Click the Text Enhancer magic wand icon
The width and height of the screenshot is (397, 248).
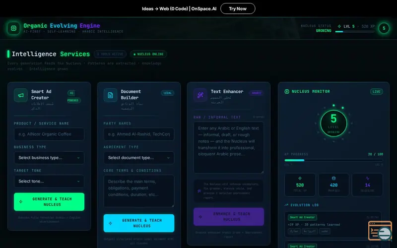click(200, 95)
